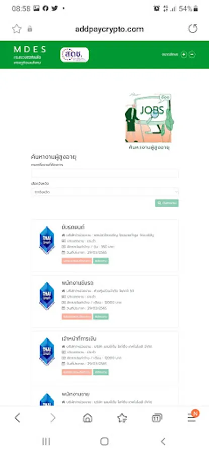Image resolution: width=209 pixels, height=454 pixels.
Task: Click the MDES ministry logo
Action: point(30,54)
